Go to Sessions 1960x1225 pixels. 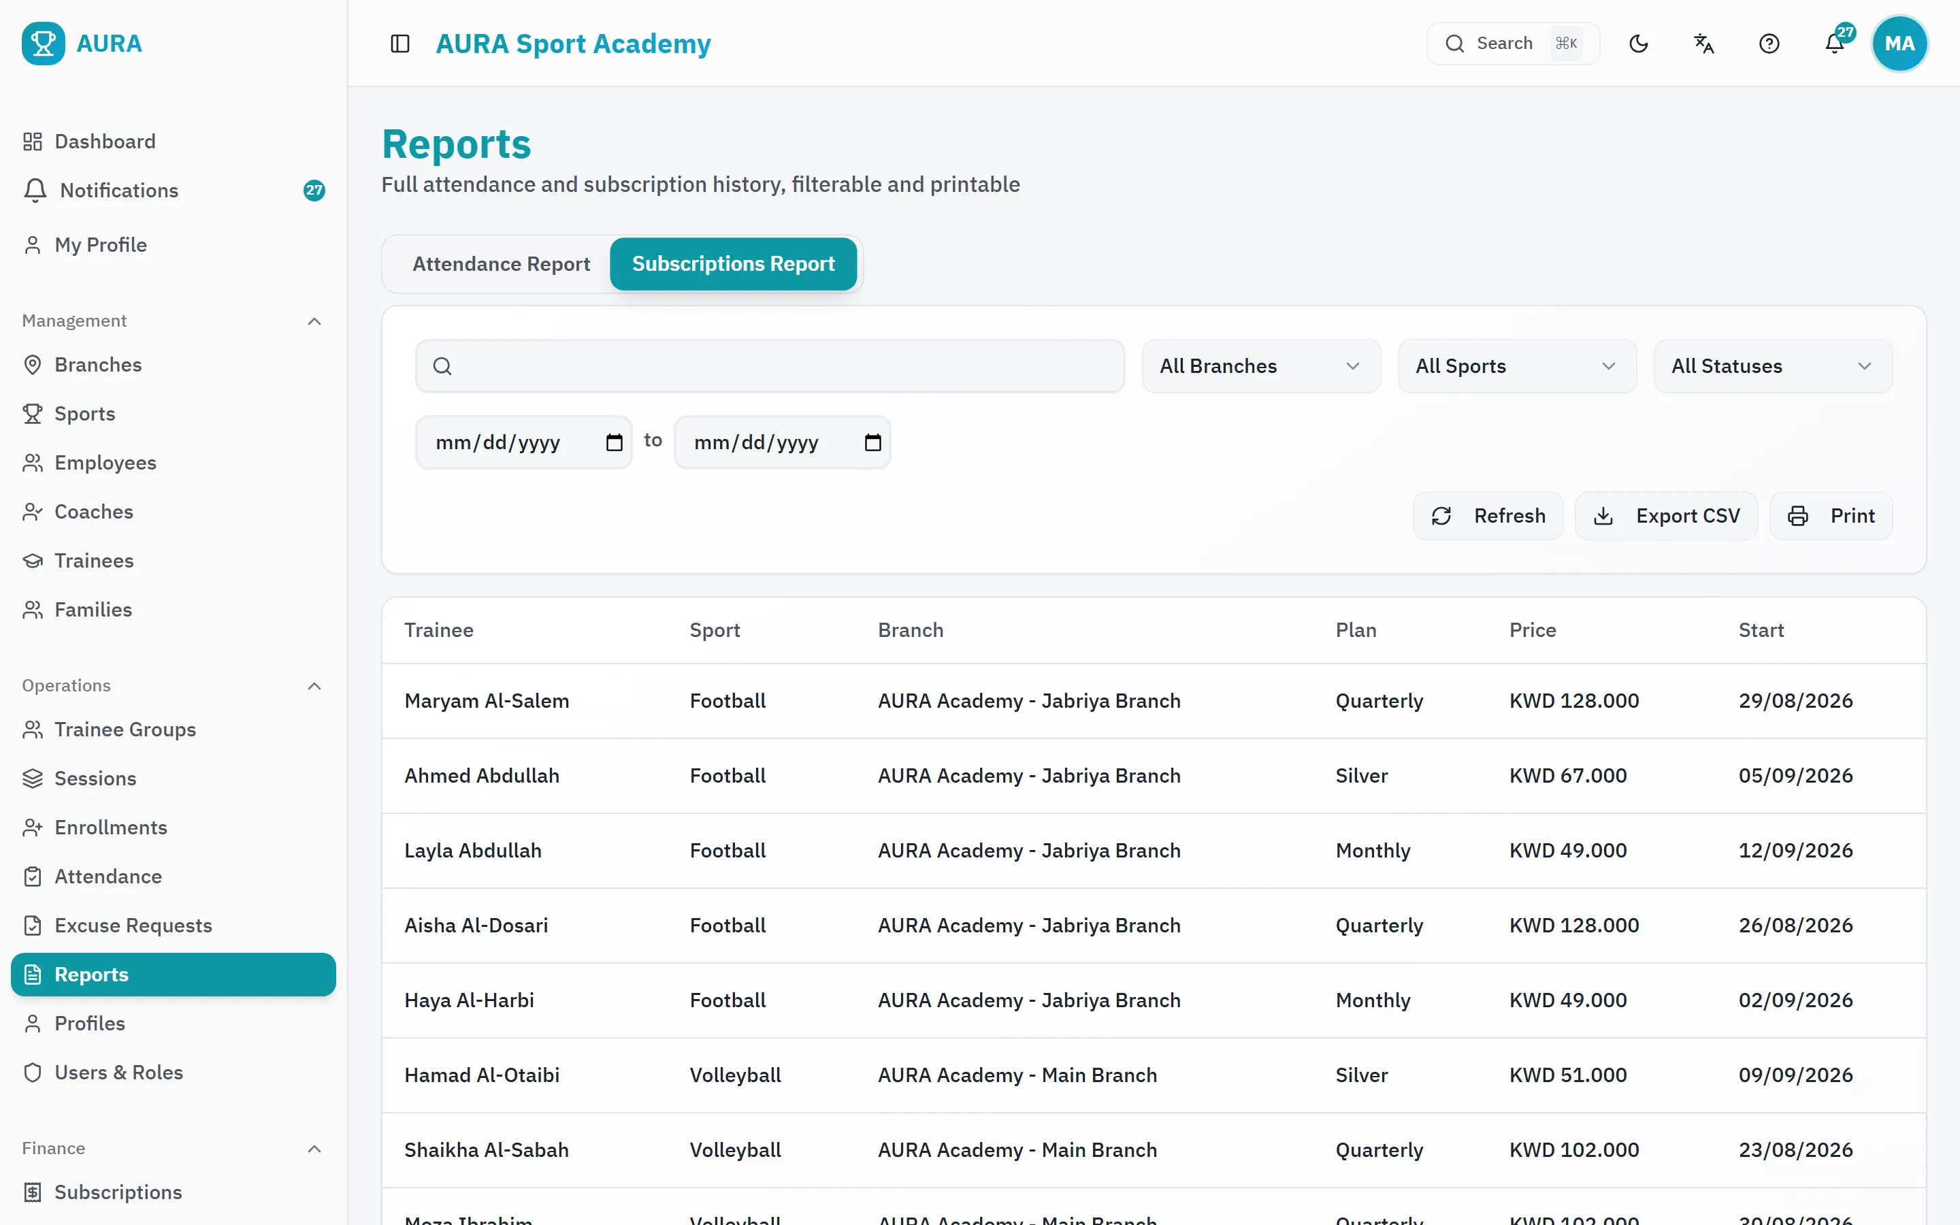[174, 779]
